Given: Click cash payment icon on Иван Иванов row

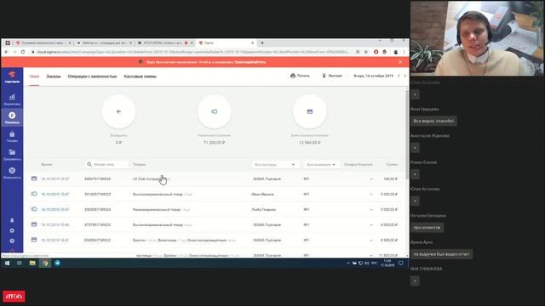Looking at the screenshot, I should (x=34, y=194).
